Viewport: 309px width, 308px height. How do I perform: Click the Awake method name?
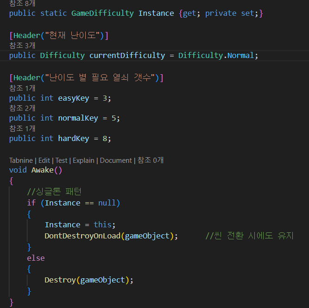click(x=42, y=170)
